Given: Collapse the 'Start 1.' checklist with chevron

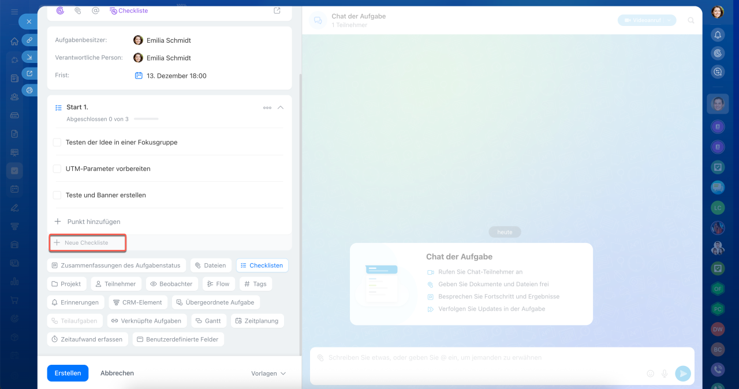Looking at the screenshot, I should 281,107.
